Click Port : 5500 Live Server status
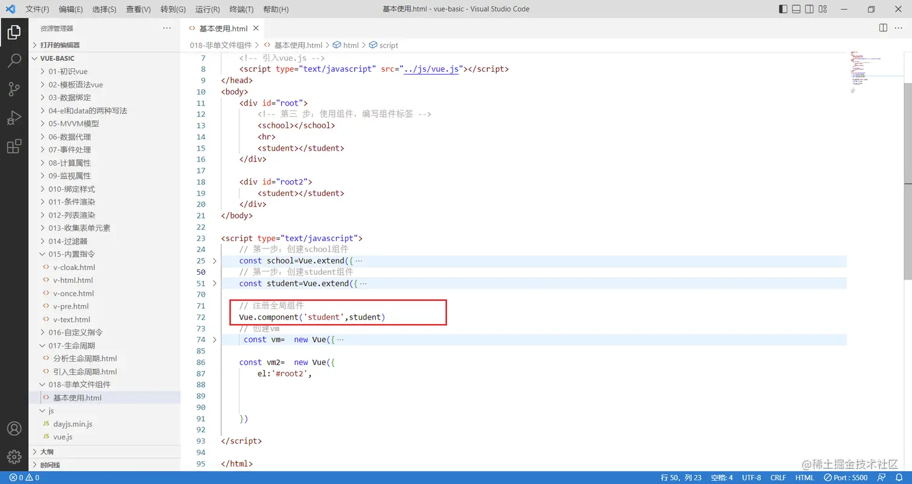 click(x=846, y=478)
